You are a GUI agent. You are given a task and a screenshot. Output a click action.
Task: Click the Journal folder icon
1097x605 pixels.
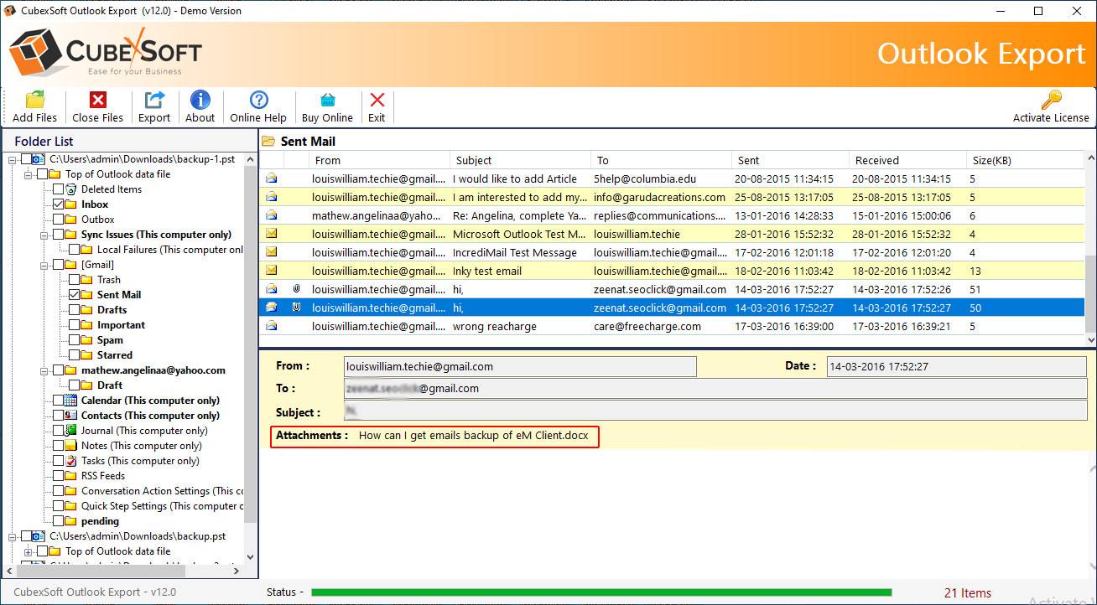click(x=70, y=431)
